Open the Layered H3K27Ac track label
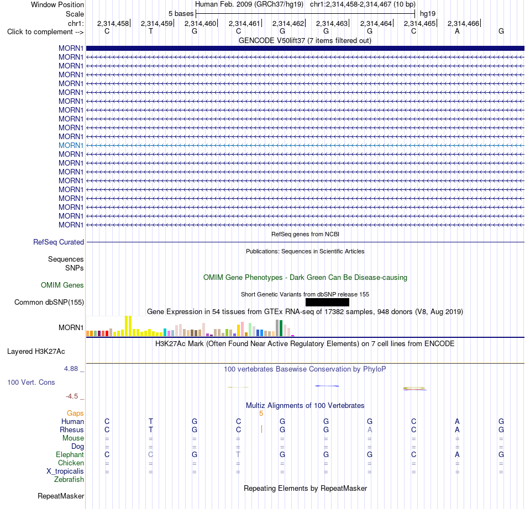Viewport: 525px width, 509px height. [36, 351]
